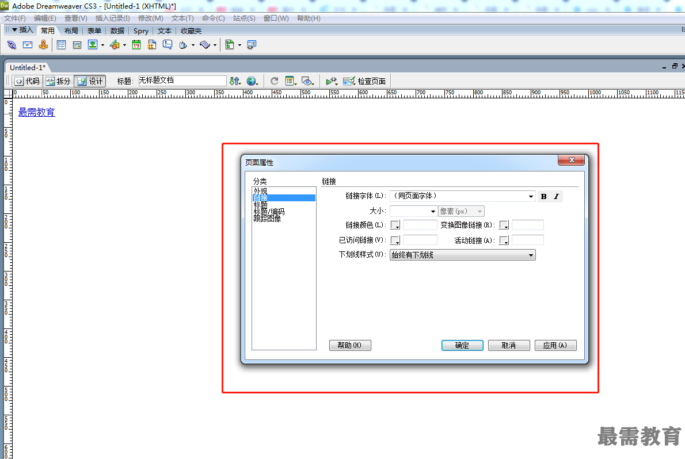This screenshot has height=459, width=685.
Task: Switch to Split view
Action: [x=58, y=81]
